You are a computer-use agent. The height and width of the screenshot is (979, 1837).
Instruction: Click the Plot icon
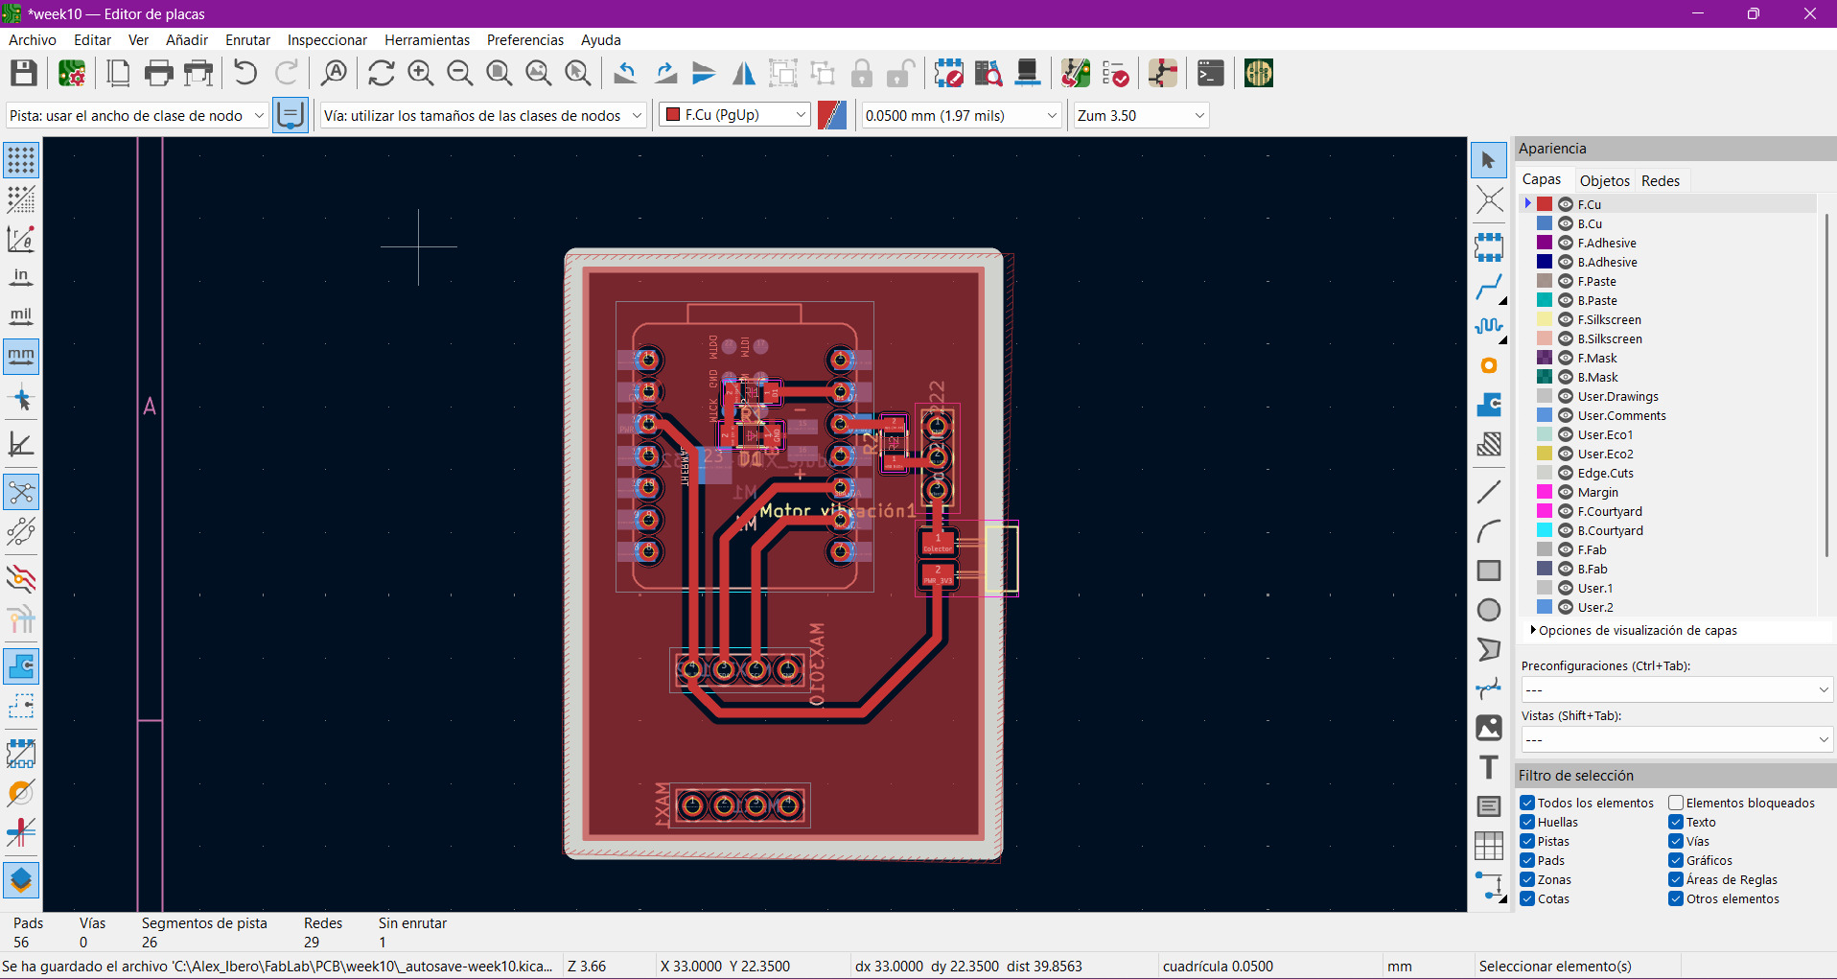click(198, 73)
